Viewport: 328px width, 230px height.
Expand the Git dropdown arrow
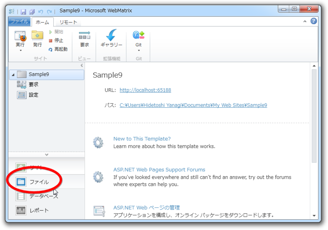[139, 51]
